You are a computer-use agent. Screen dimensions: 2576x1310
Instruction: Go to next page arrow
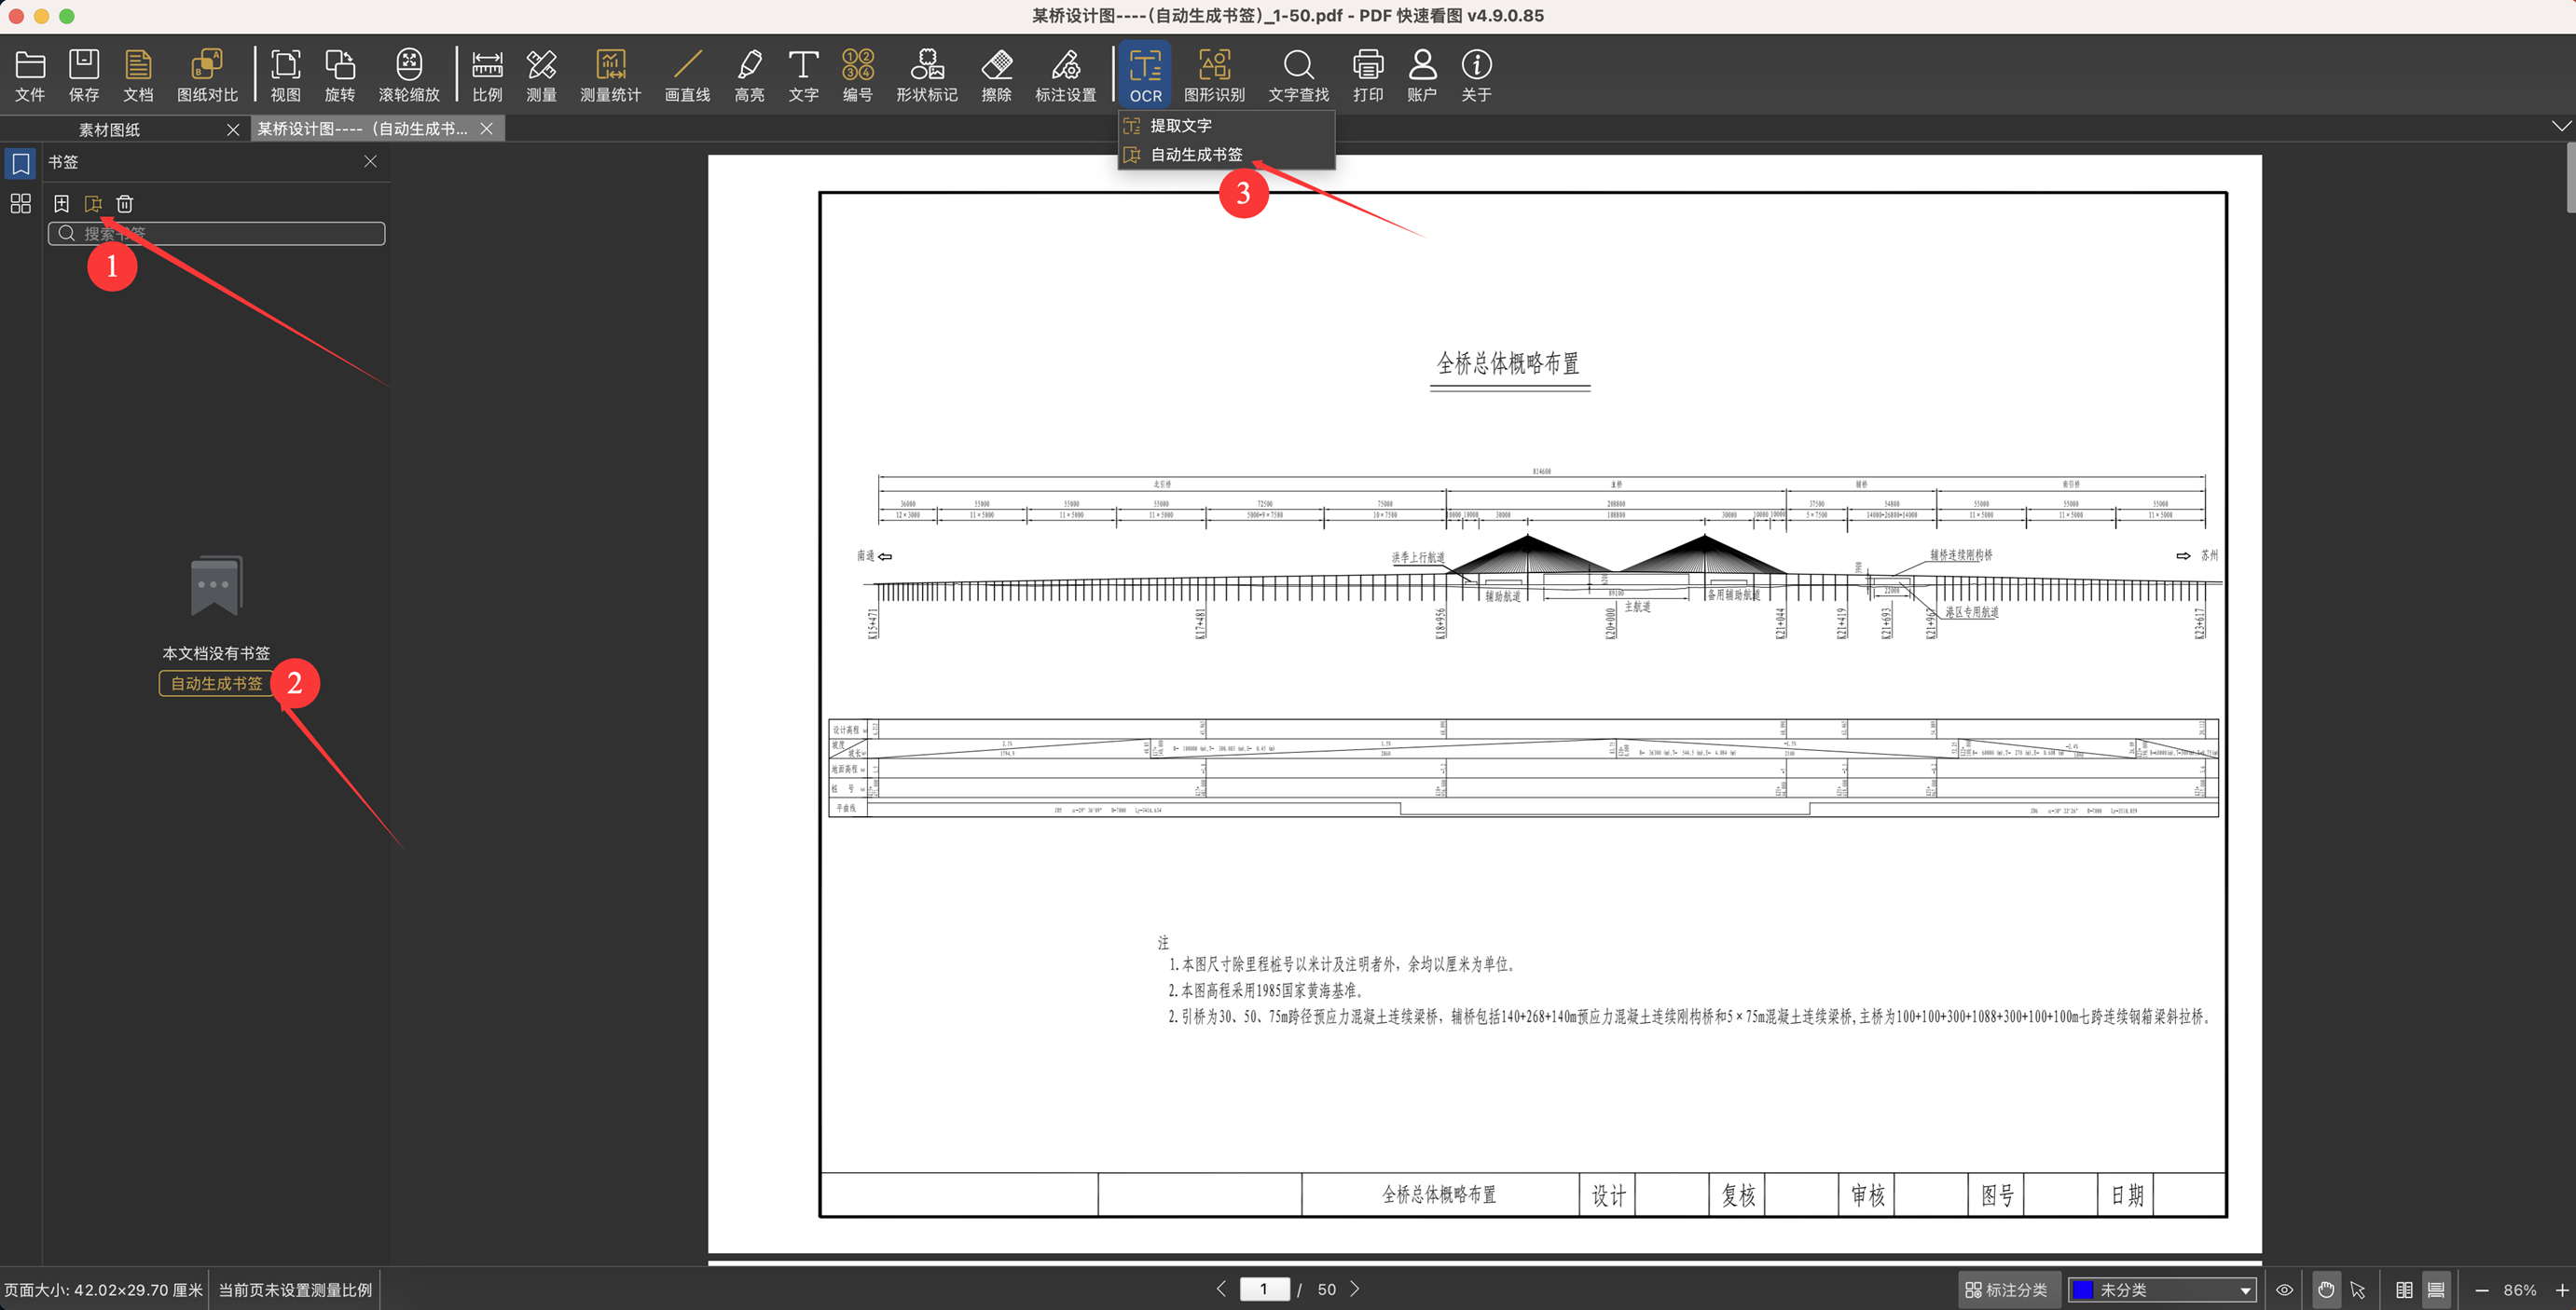tap(1355, 1289)
